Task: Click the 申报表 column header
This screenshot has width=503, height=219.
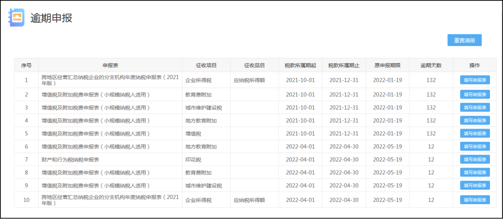Action: point(110,65)
